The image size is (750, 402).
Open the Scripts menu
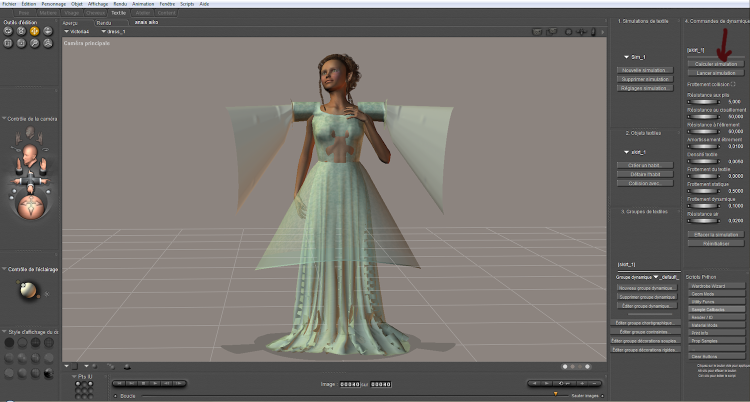point(187,3)
